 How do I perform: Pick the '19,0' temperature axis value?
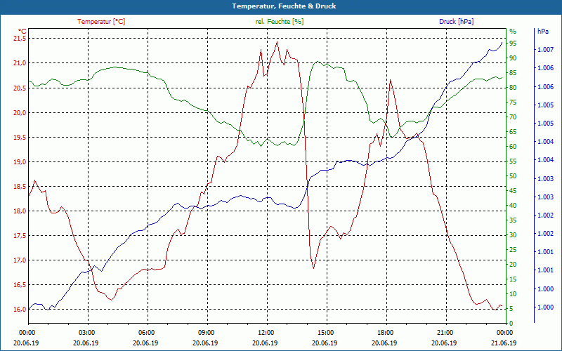20,162
